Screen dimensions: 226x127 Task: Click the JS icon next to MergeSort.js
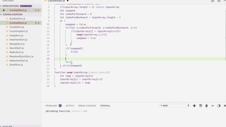coord(7,44)
